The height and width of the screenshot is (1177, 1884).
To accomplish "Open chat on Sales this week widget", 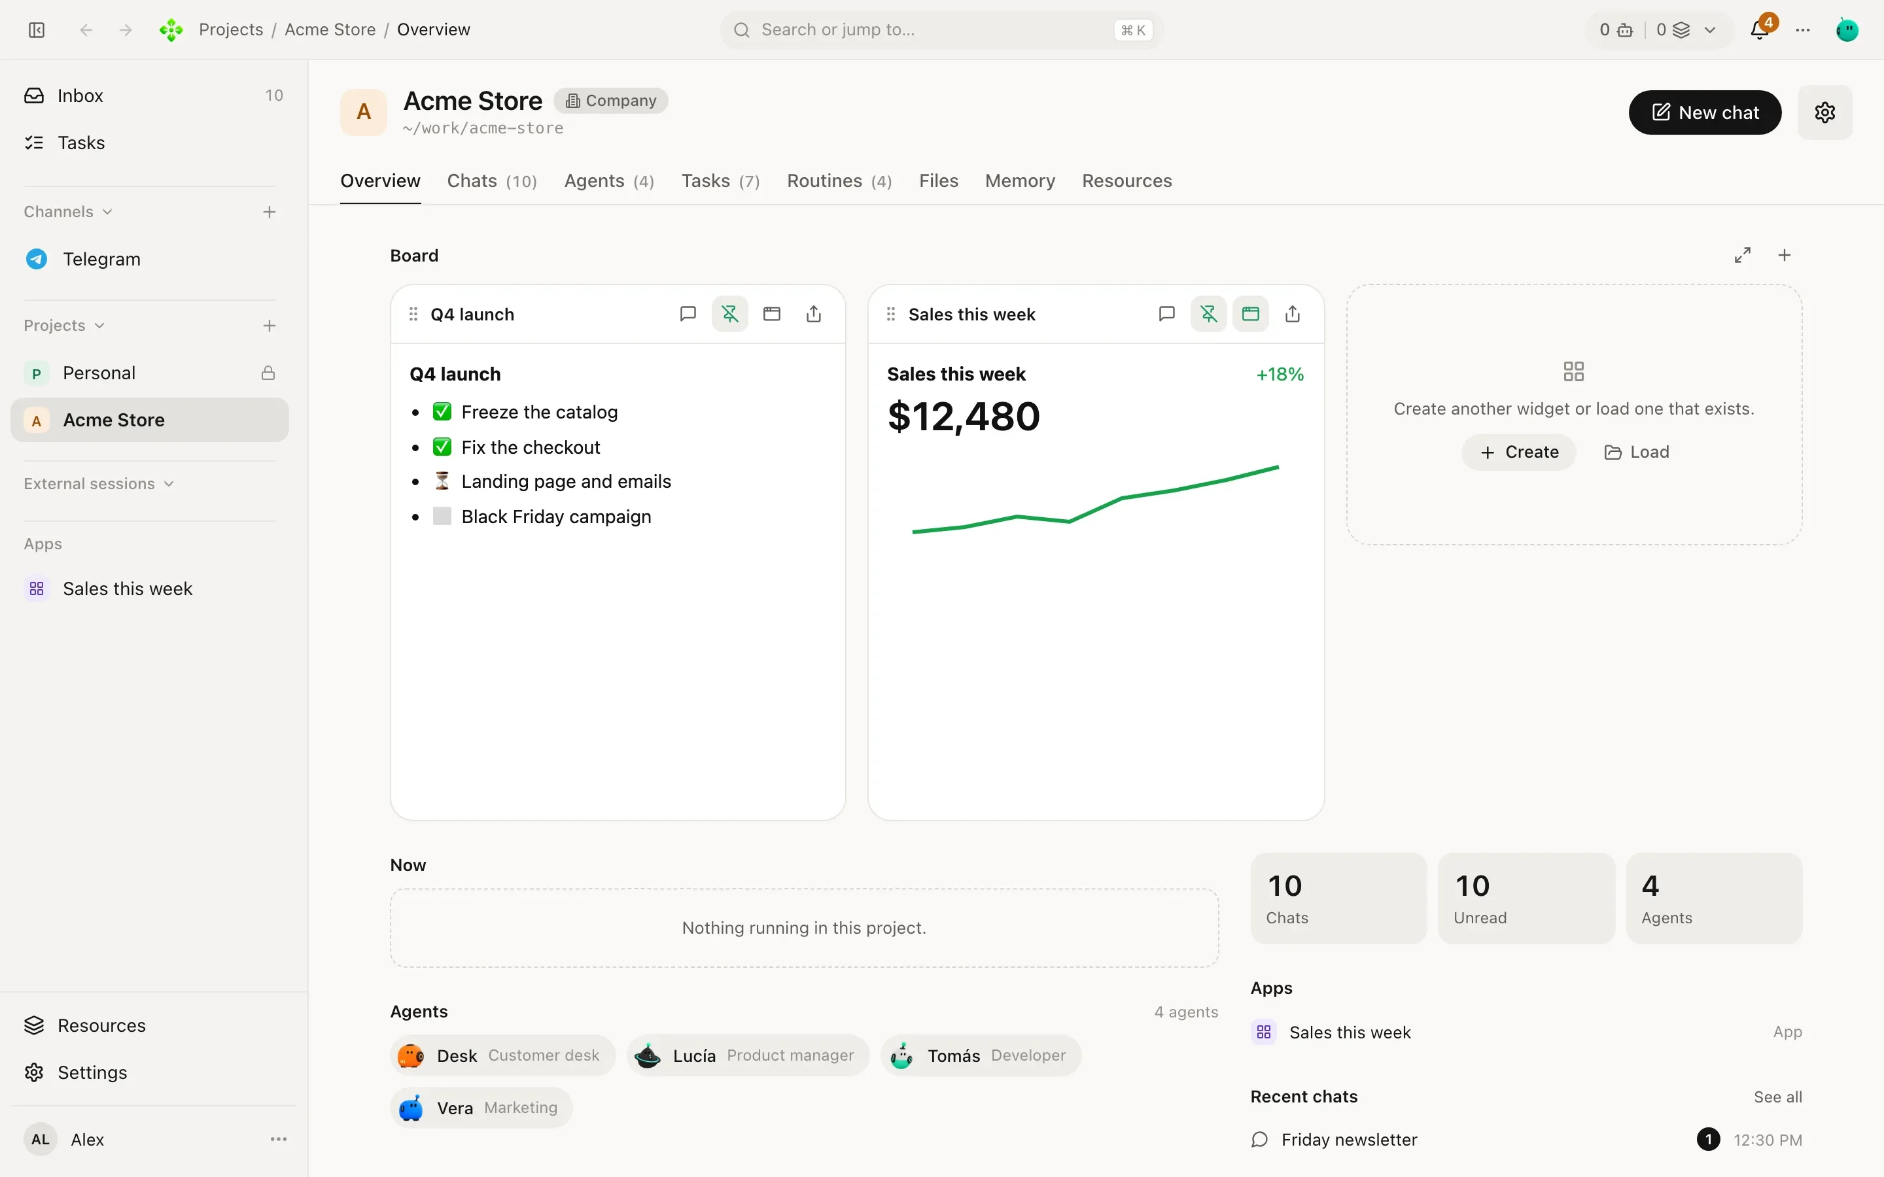I will [x=1166, y=314].
